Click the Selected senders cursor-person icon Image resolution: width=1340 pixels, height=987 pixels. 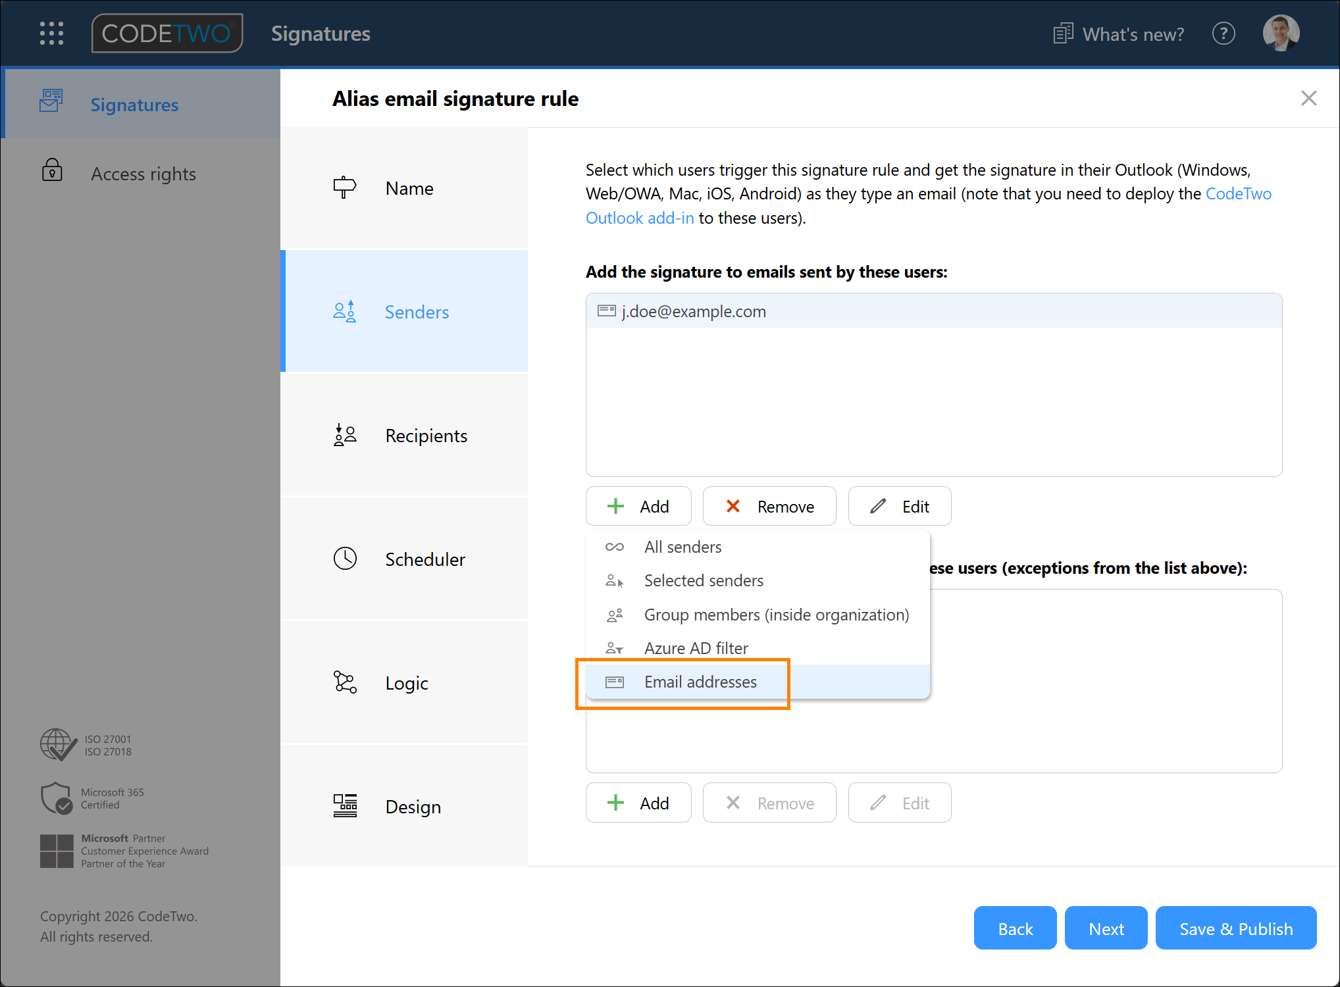coord(615,580)
